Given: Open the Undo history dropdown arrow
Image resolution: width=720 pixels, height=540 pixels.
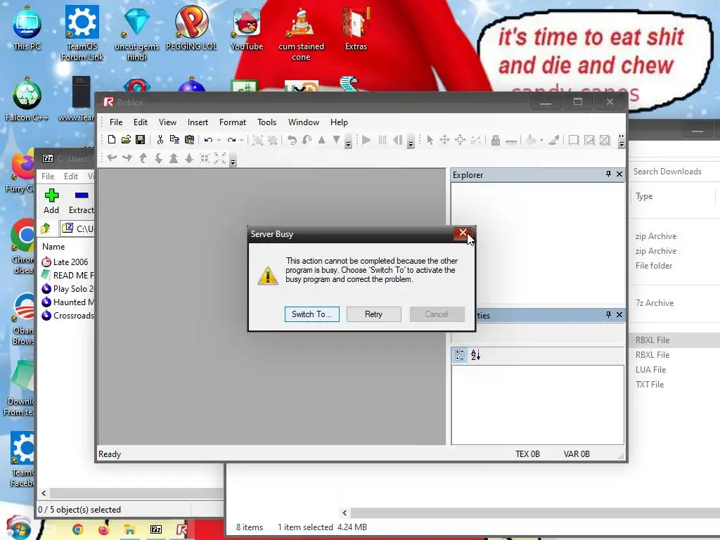Looking at the screenshot, I should coord(219,140).
